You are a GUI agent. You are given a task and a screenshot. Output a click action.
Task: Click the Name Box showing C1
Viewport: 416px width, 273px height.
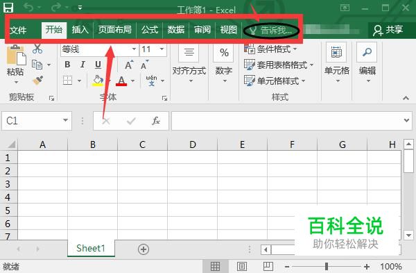(32, 121)
